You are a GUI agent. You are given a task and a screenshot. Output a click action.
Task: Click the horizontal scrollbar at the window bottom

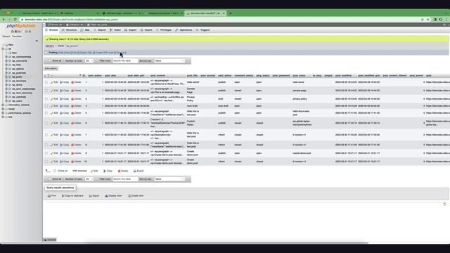coord(184,243)
